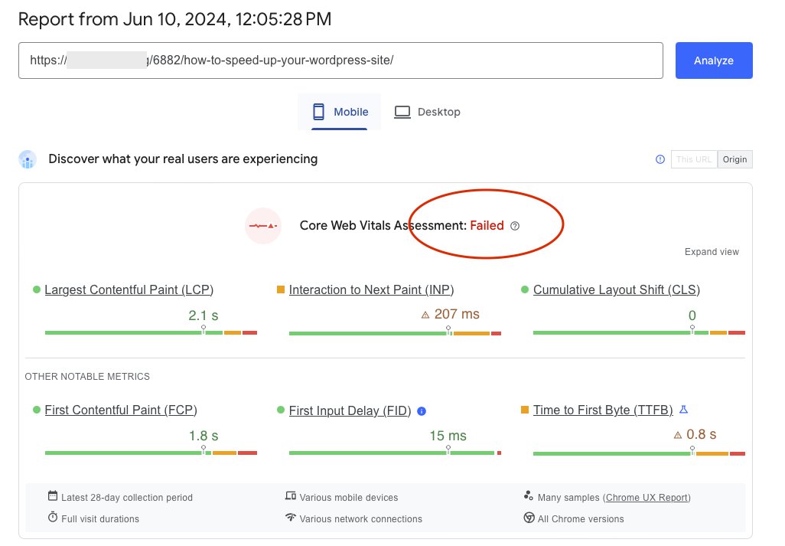Click the FID distribution bar
The height and width of the screenshot is (546, 785).
pyautogui.click(x=395, y=453)
